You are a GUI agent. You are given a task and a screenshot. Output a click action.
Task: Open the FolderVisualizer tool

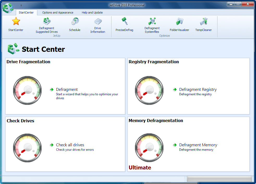click(179, 21)
